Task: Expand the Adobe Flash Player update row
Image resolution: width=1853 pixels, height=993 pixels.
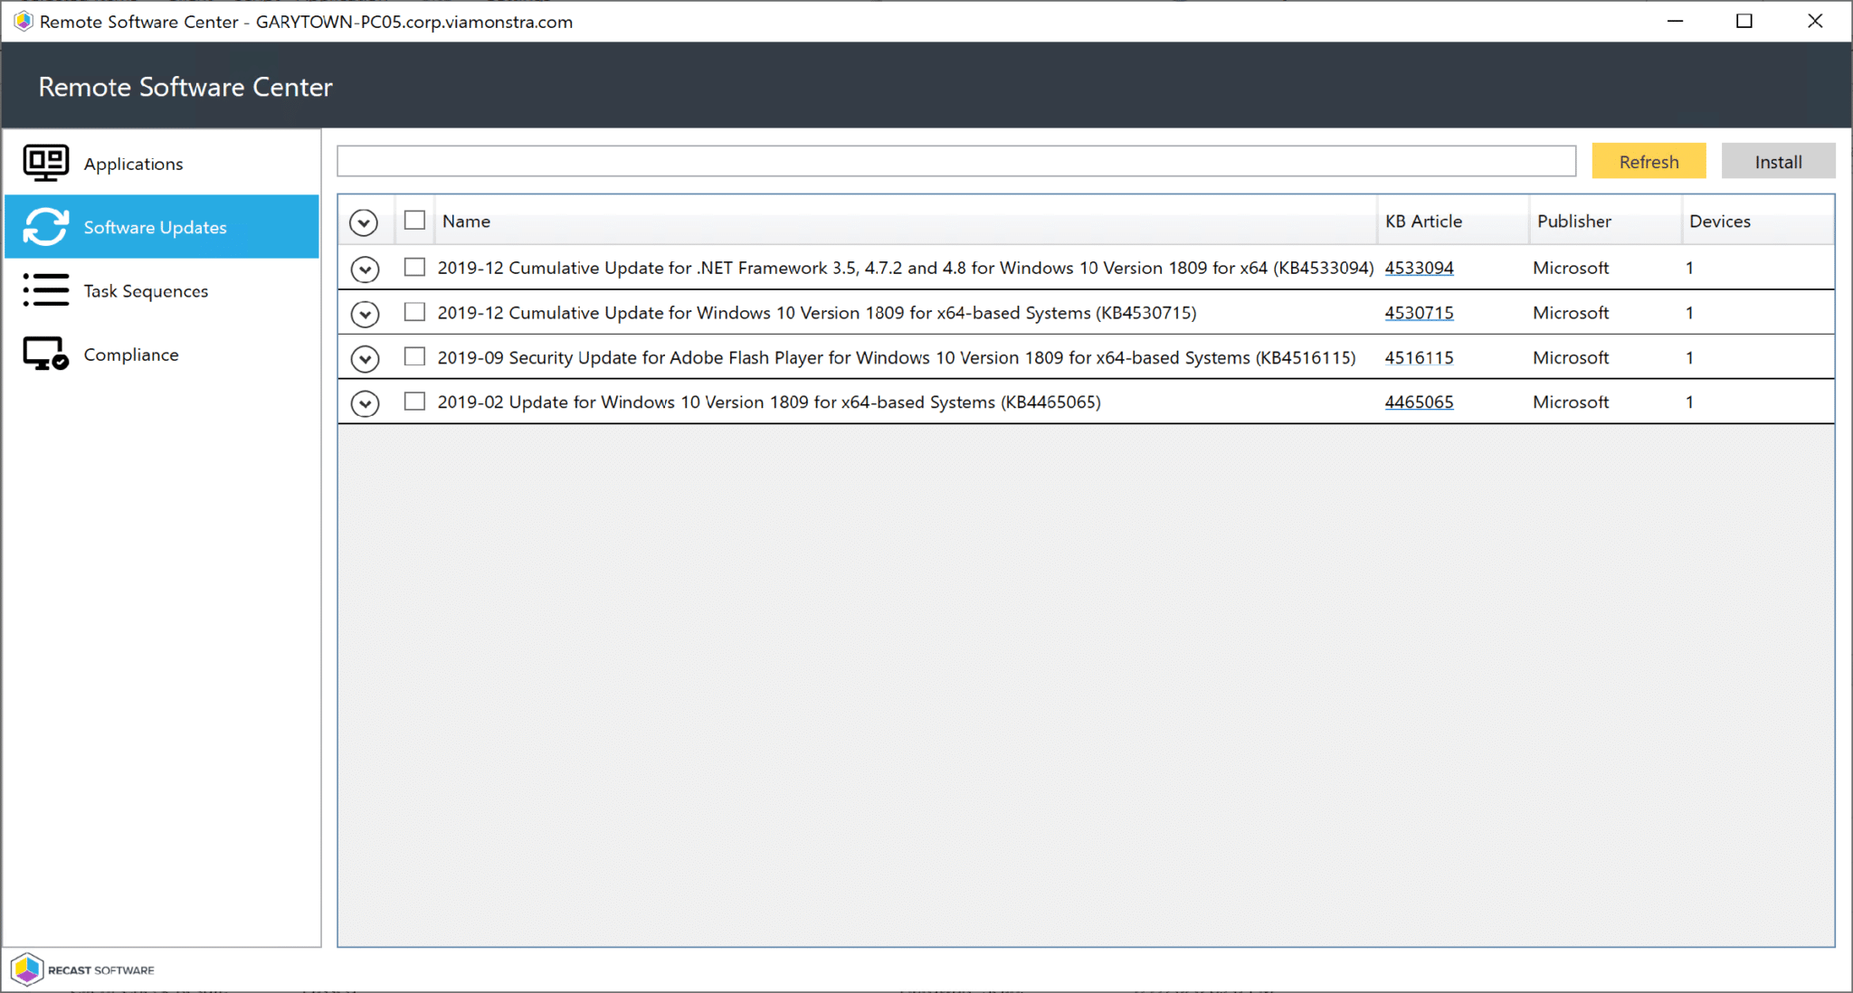Action: pyautogui.click(x=365, y=359)
